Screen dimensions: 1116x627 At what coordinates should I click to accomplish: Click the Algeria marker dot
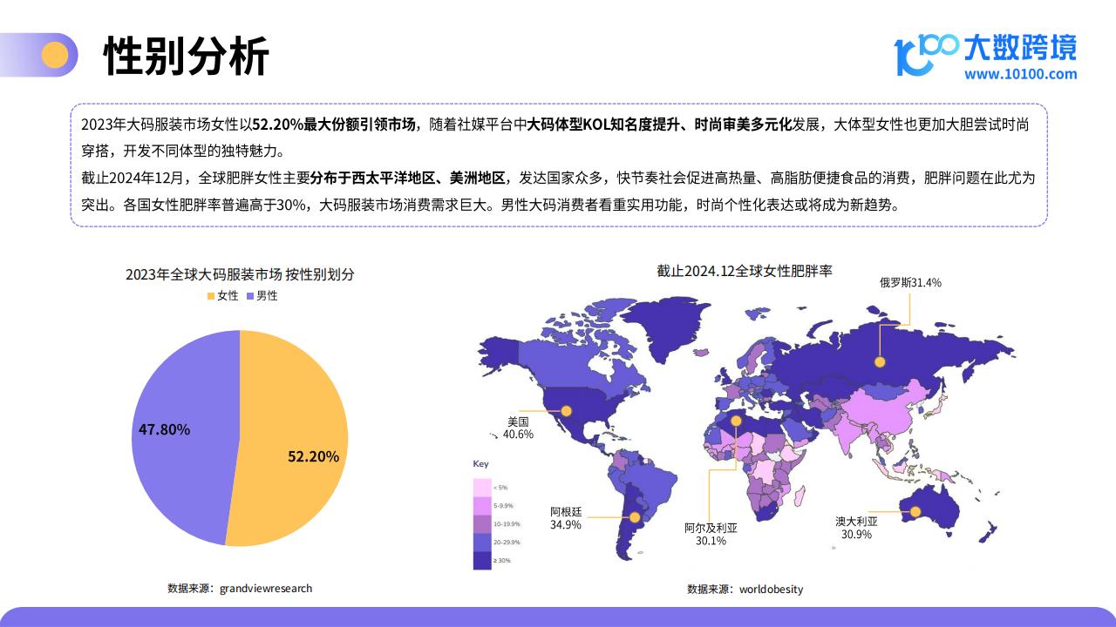pos(736,421)
